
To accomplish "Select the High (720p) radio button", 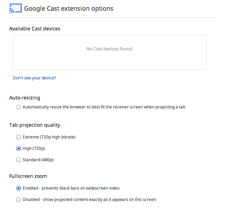I will click(19, 148).
